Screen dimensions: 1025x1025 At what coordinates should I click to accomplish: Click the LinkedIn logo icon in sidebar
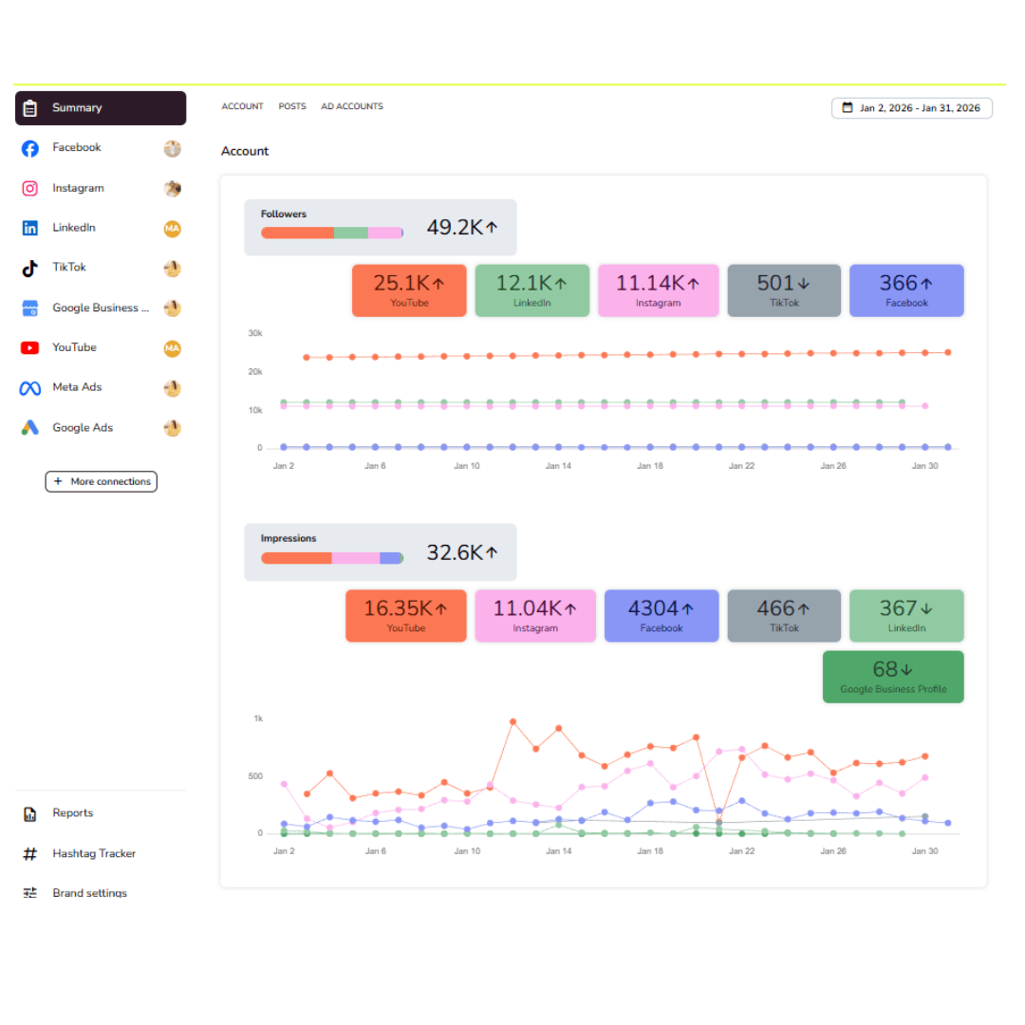(x=30, y=228)
